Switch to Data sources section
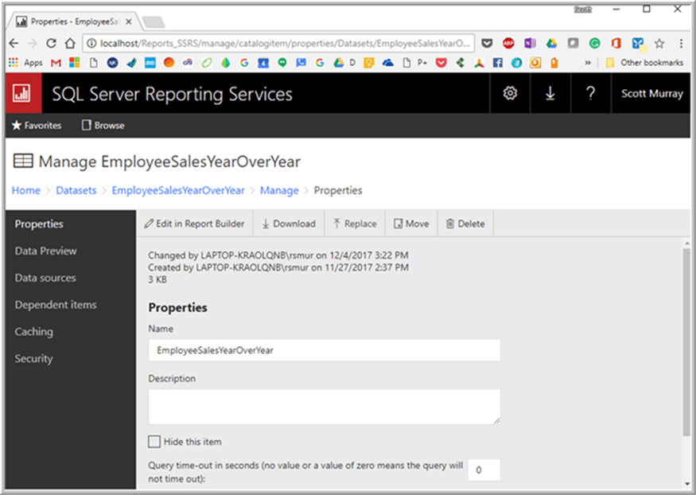The height and width of the screenshot is (495, 696). (x=45, y=278)
